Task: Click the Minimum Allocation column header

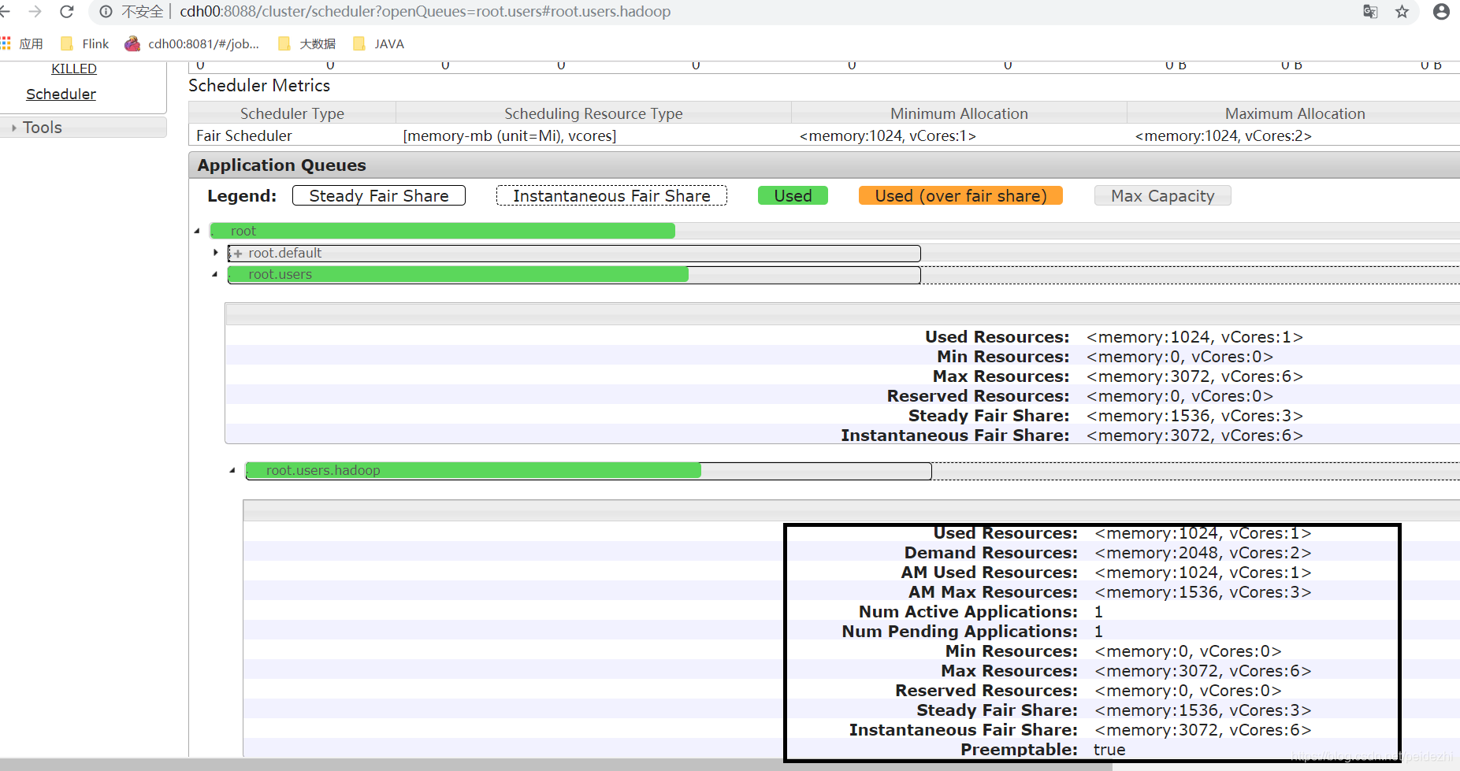Action: point(959,113)
